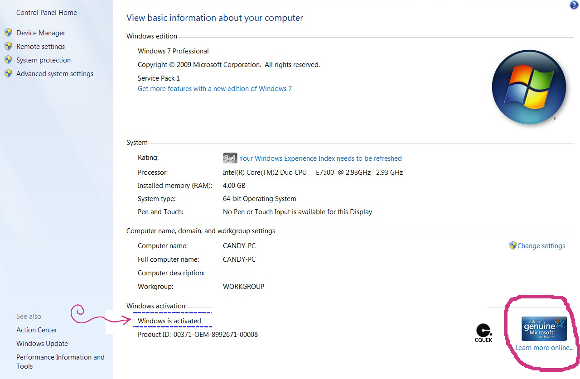Open Action Center from See also

coord(37,330)
